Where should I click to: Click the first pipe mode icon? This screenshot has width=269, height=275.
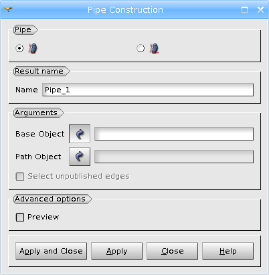[x=33, y=48]
